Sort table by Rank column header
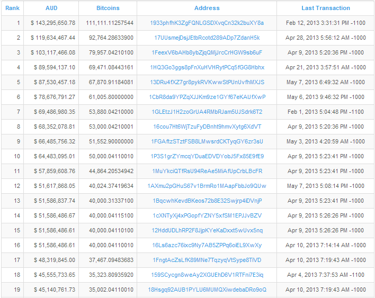Image resolution: width=375 pixels, height=298 pixels. pos(12,8)
